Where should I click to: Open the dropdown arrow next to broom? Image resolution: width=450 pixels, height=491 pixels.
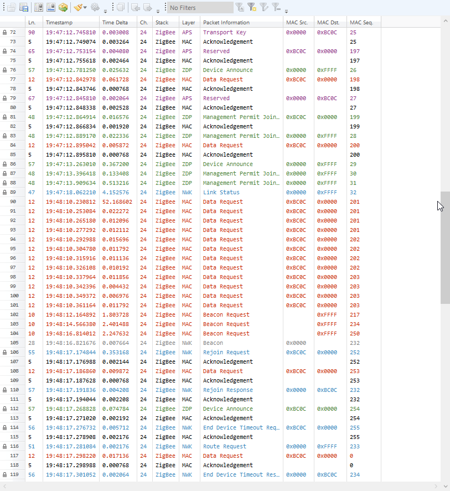tap(85, 8)
